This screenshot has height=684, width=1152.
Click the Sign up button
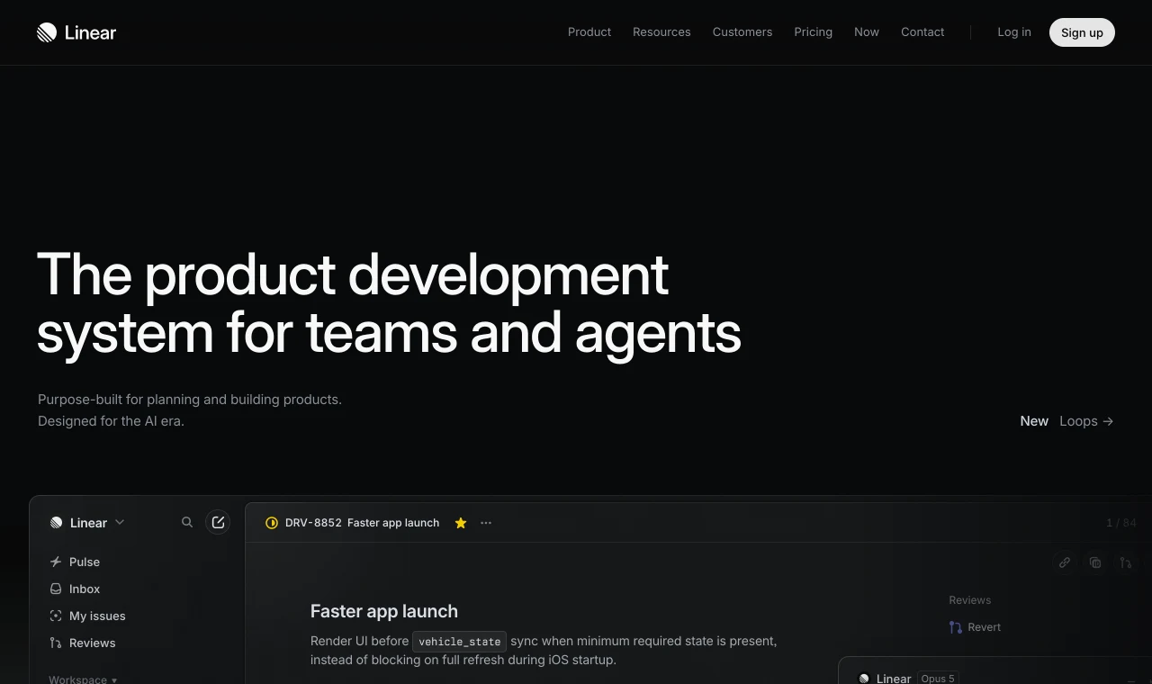pos(1082,32)
